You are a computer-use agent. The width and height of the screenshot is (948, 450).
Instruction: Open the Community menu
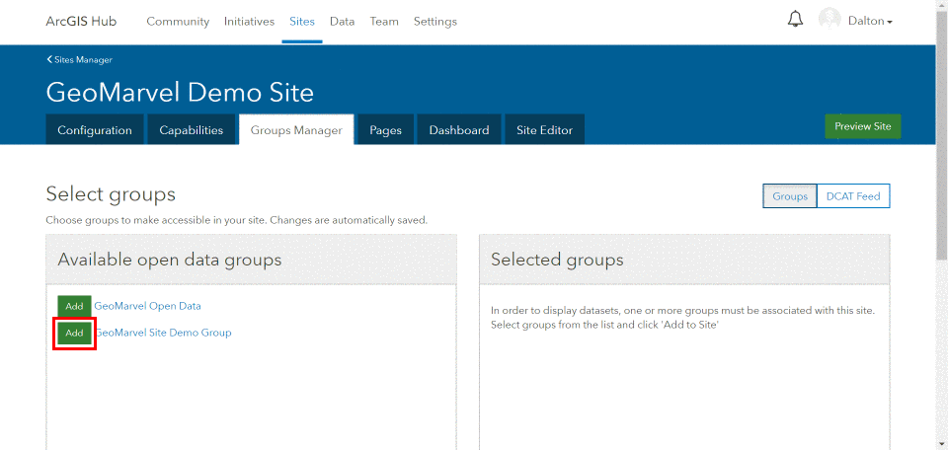coord(178,21)
